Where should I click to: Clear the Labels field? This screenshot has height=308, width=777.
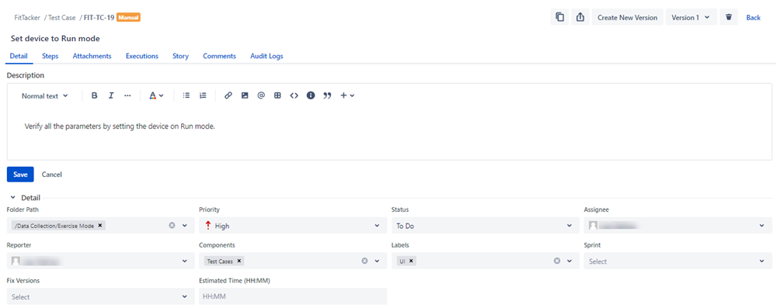[x=557, y=261]
